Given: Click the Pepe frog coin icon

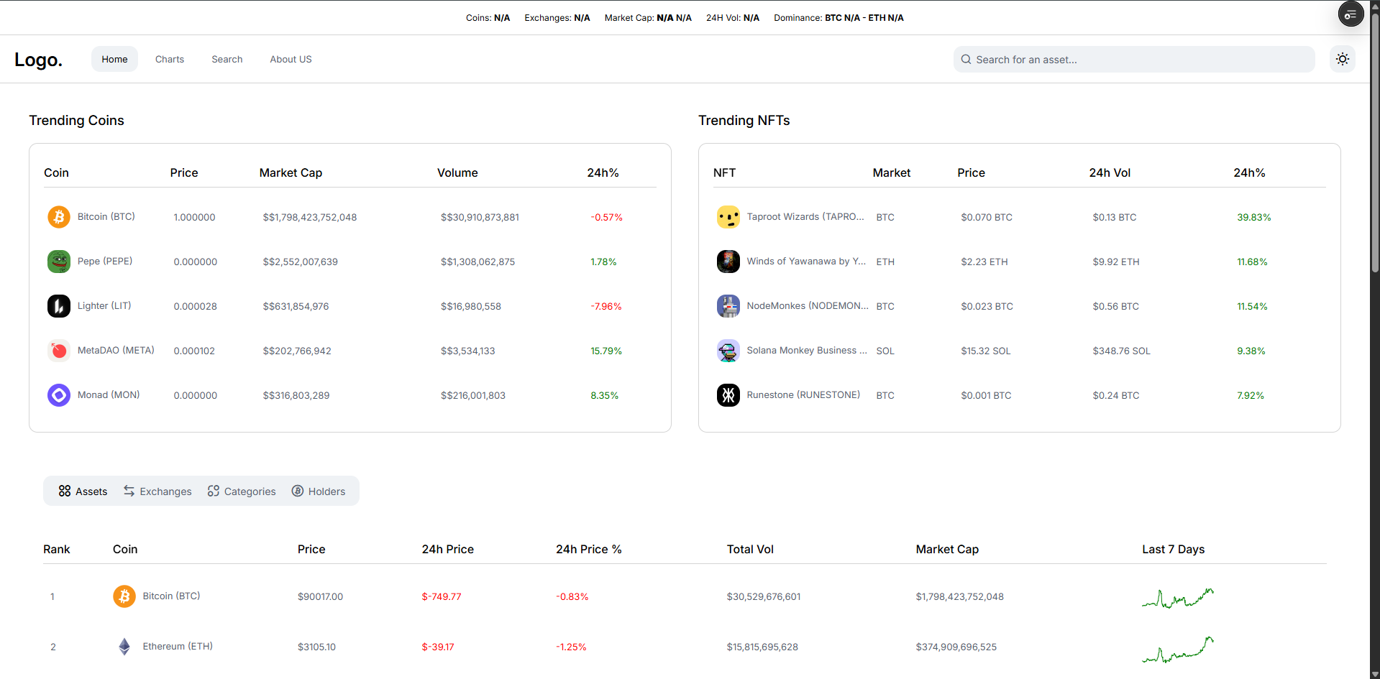Looking at the screenshot, I should (59, 262).
